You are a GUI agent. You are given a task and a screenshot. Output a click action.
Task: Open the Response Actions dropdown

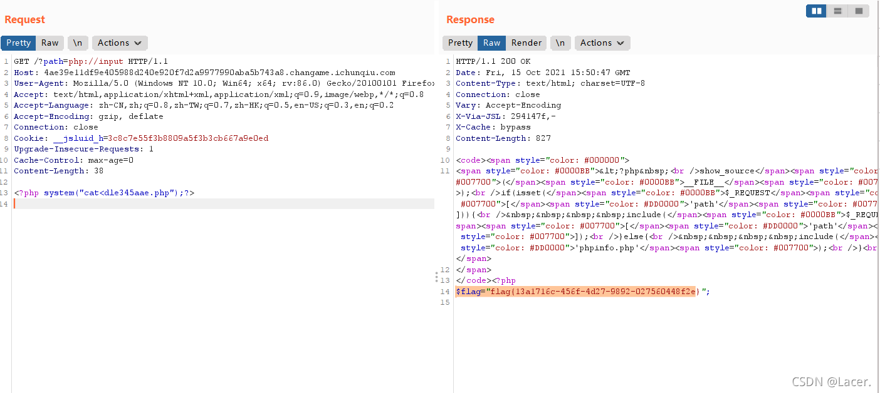click(602, 43)
